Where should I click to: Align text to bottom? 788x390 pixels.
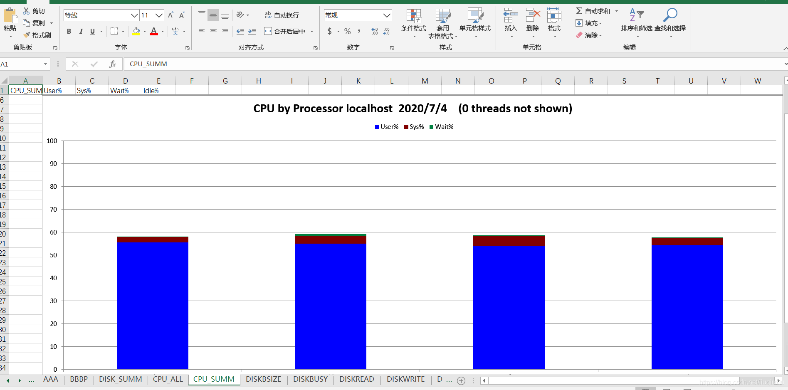pos(225,15)
